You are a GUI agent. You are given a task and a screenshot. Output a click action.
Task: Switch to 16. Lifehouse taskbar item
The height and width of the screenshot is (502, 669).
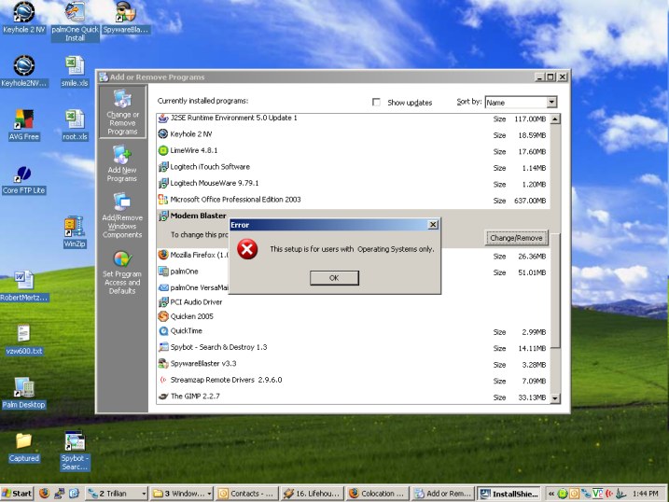[313, 494]
